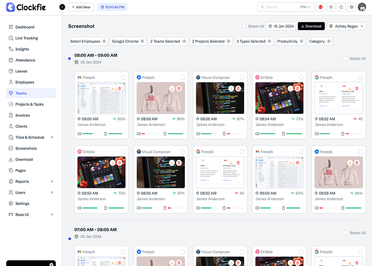Focus the Search input field

click(x=285, y=7)
